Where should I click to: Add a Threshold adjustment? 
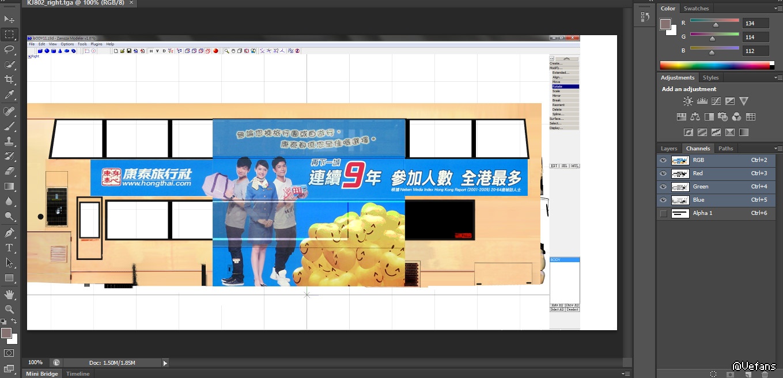[x=716, y=132]
